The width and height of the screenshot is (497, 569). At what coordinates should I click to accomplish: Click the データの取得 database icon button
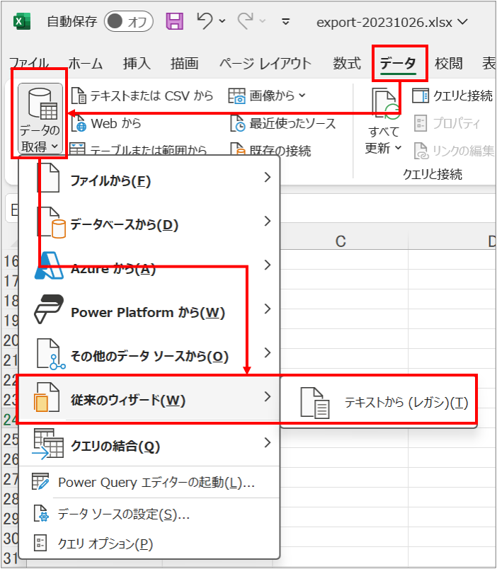pyautogui.click(x=40, y=118)
